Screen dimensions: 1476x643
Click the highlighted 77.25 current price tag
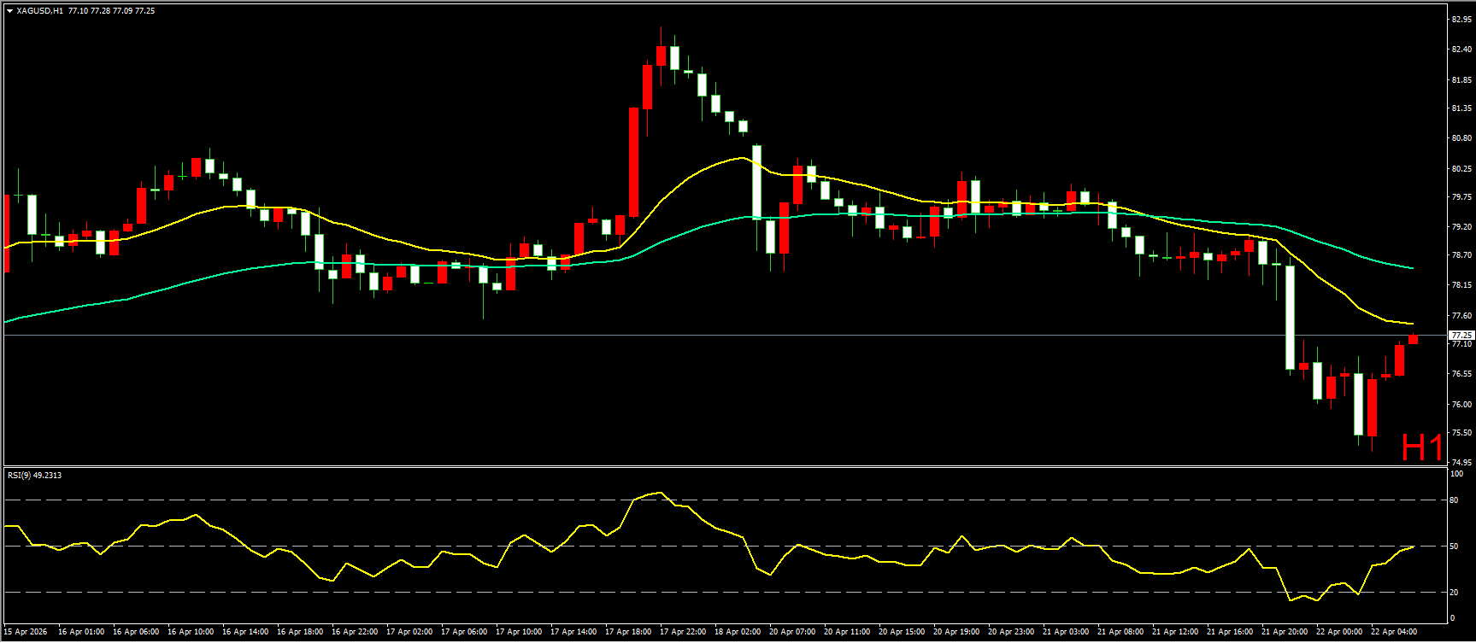pos(1461,336)
